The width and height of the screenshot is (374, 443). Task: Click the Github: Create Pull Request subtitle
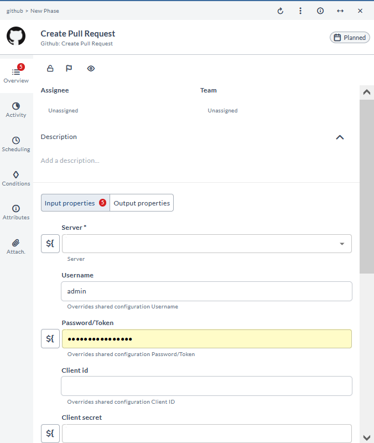pyautogui.click(x=77, y=44)
